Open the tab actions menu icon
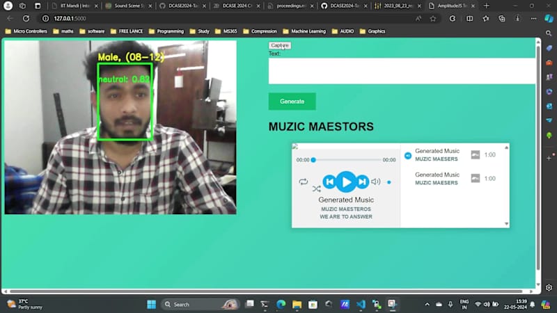The width and height of the screenshot is (557, 313). (38, 6)
